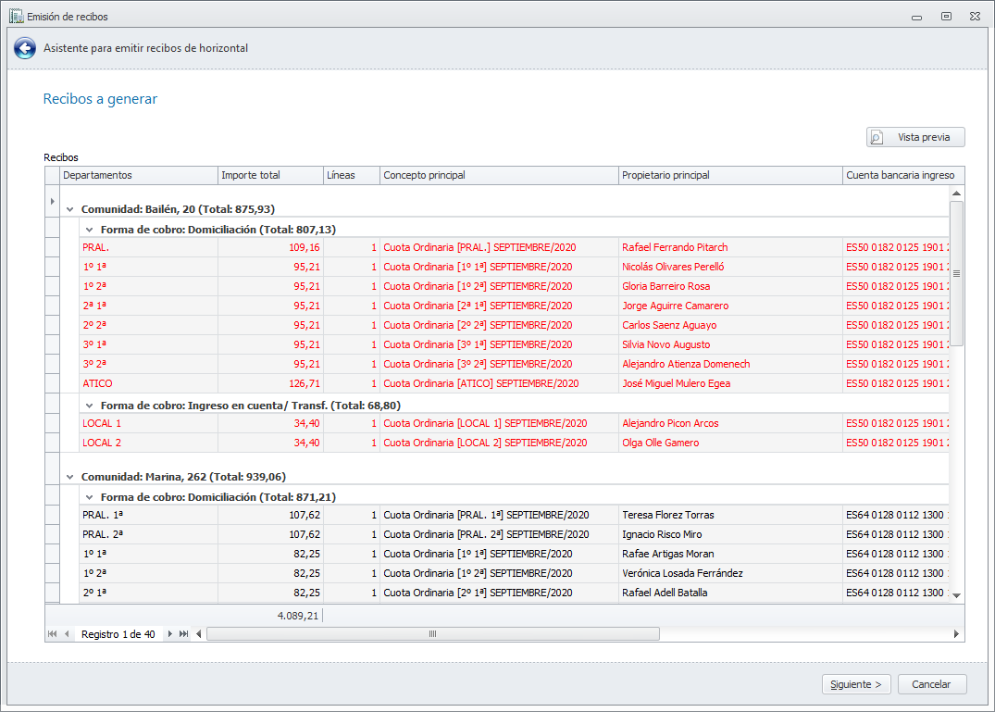Click the vertical scrollbar up arrow
The height and width of the screenshot is (712, 995).
956,194
